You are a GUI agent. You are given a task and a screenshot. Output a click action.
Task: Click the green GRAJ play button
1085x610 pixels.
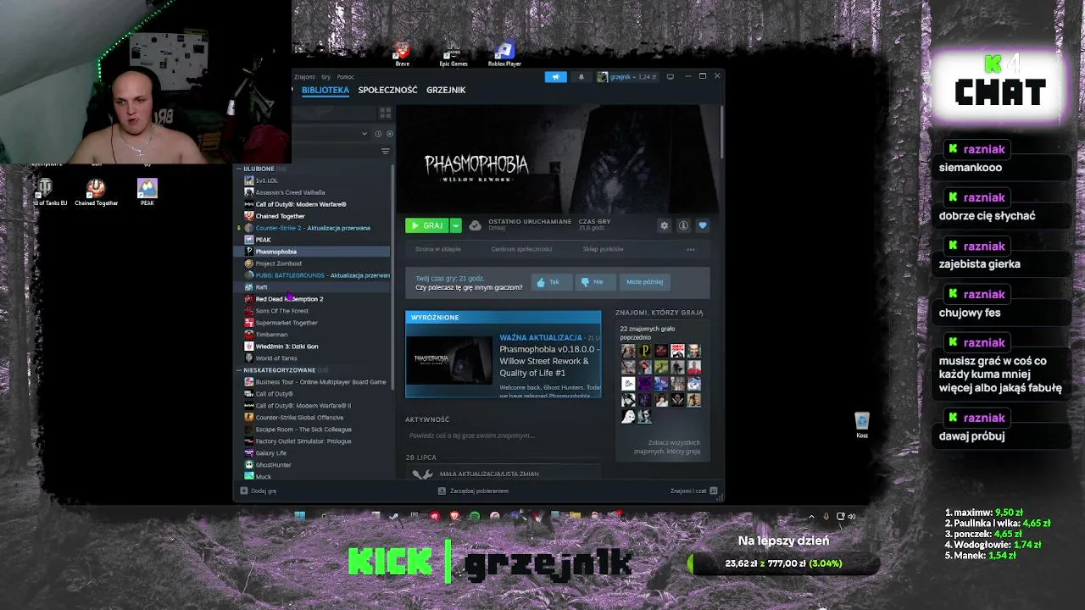tap(427, 225)
